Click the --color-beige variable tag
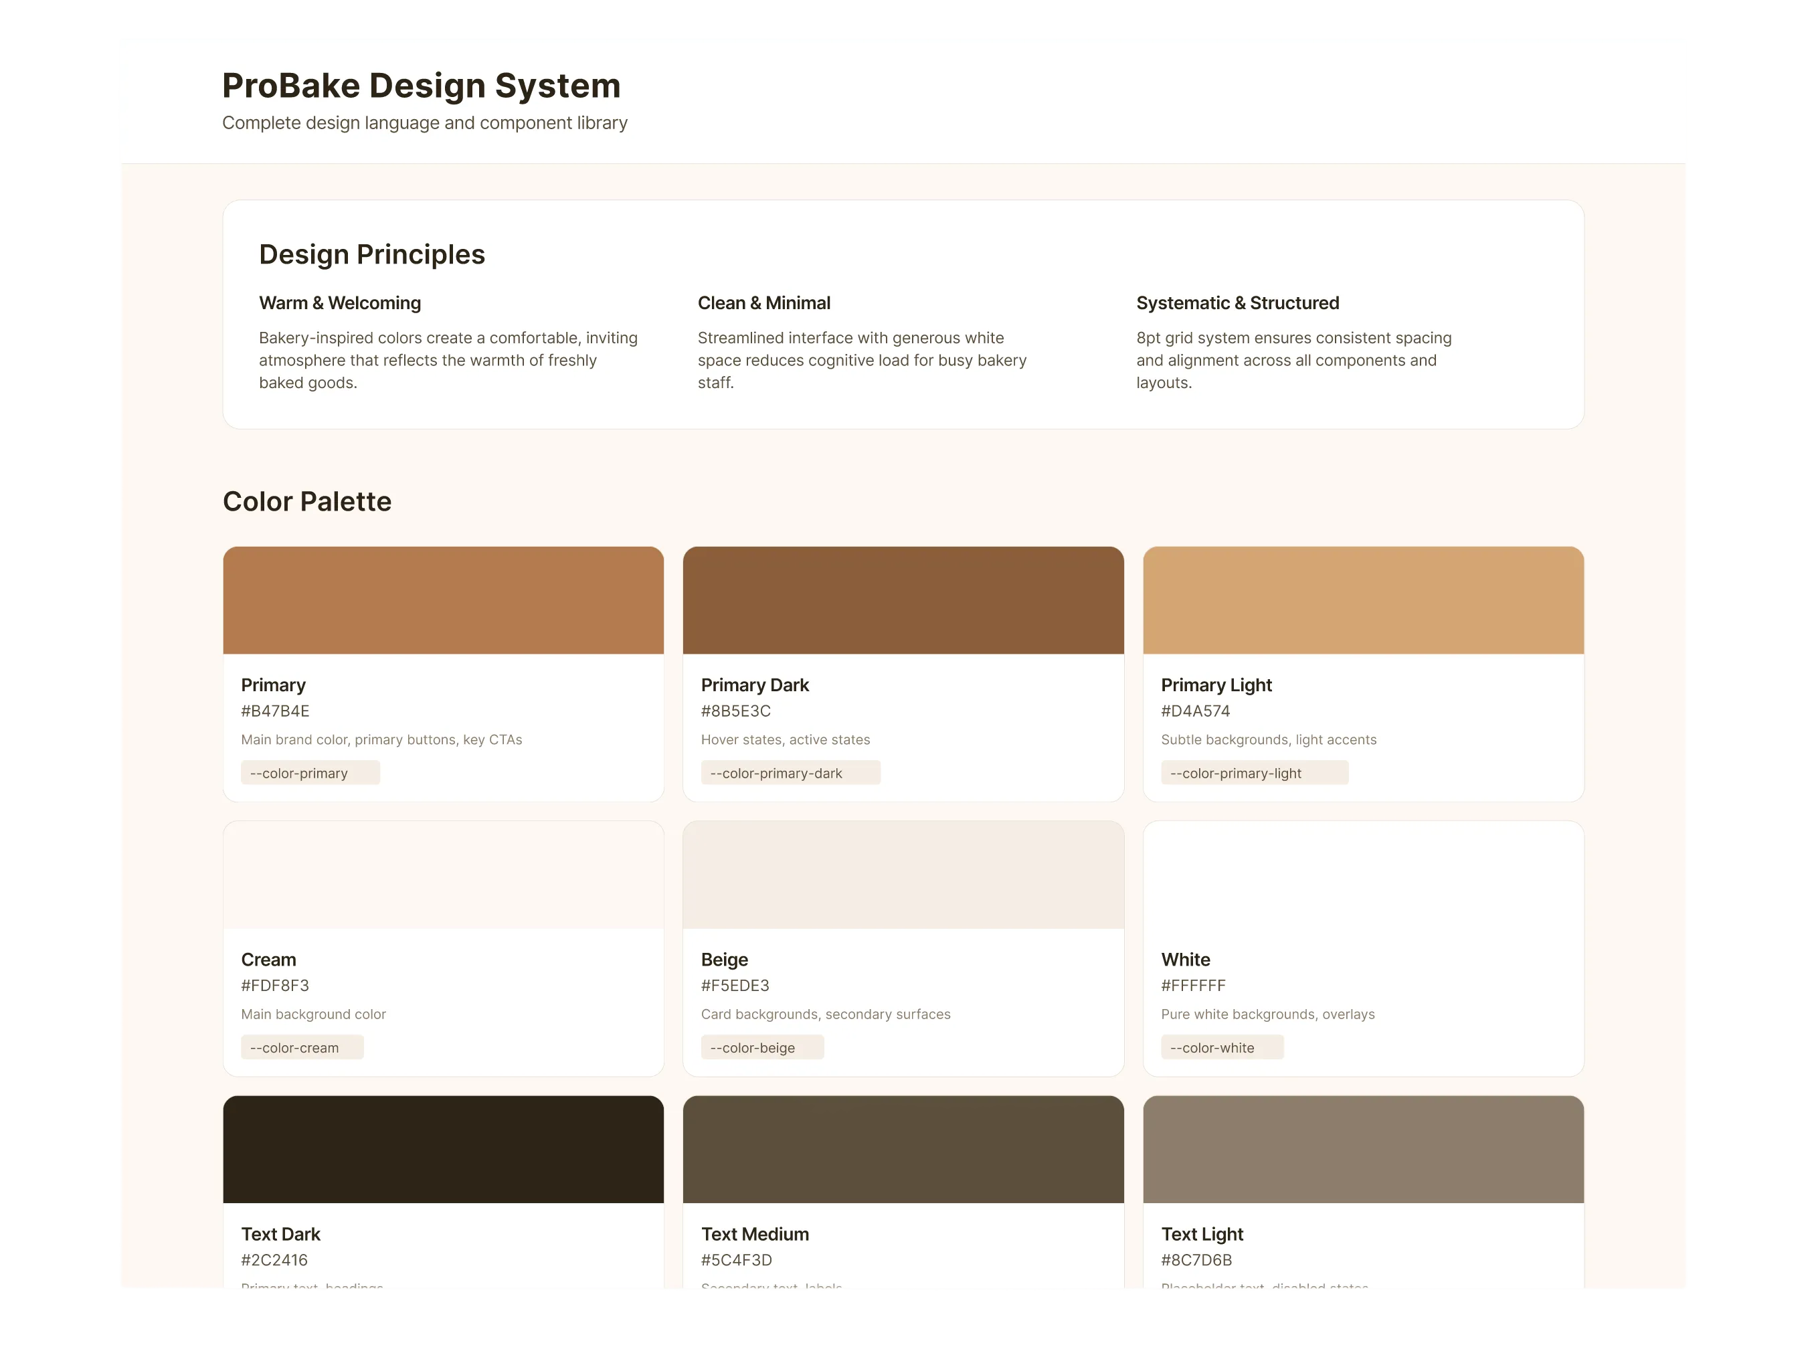This screenshot has width=1816, height=1345. 762,1047
